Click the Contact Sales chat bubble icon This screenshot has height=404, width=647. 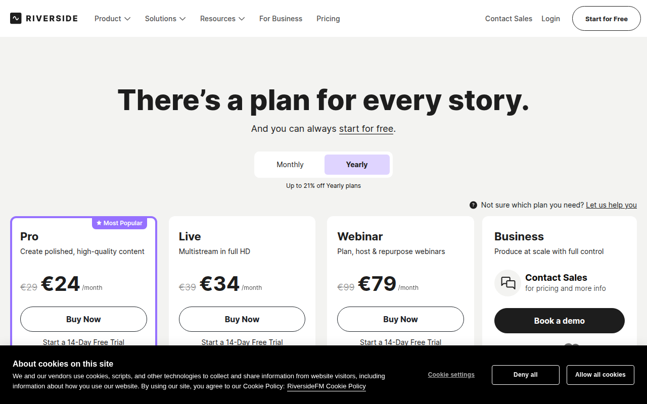507,283
